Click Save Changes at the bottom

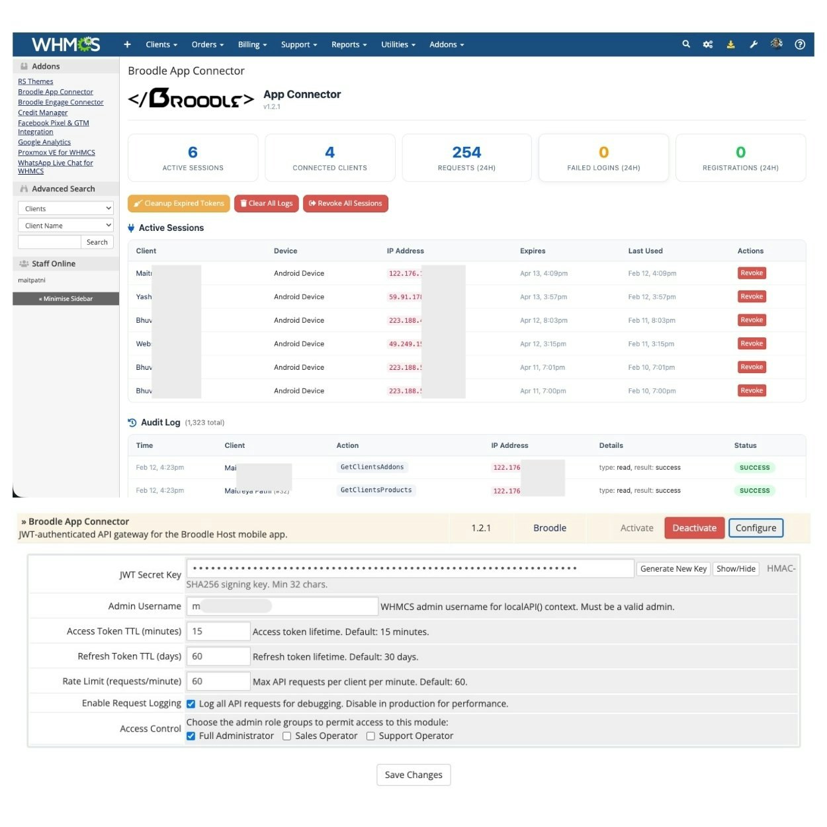pos(413,775)
